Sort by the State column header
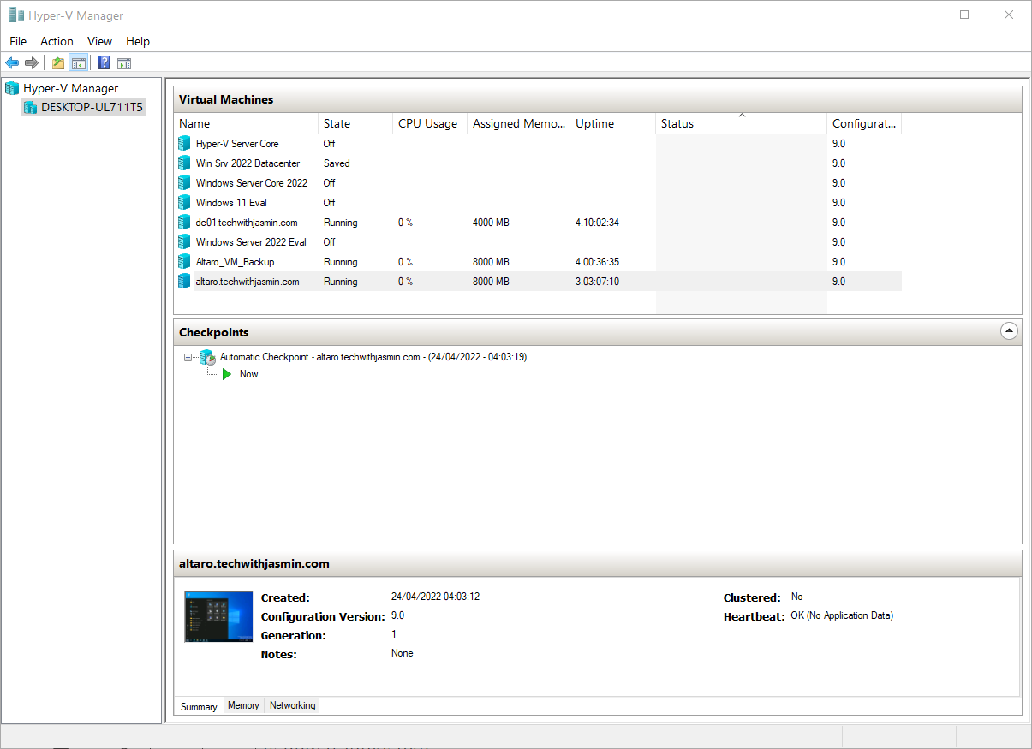Image resolution: width=1032 pixels, height=749 pixels. click(355, 123)
